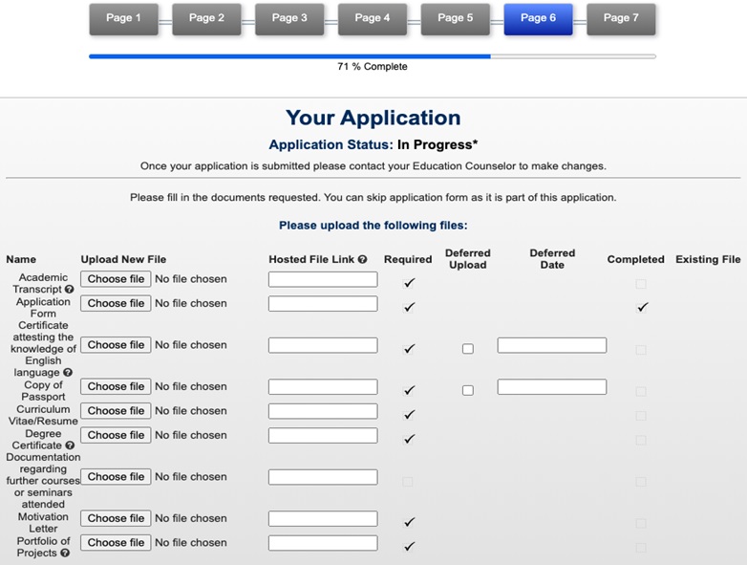Navigate to Page 4 step
Screen dimensions: 747x565
(373, 19)
